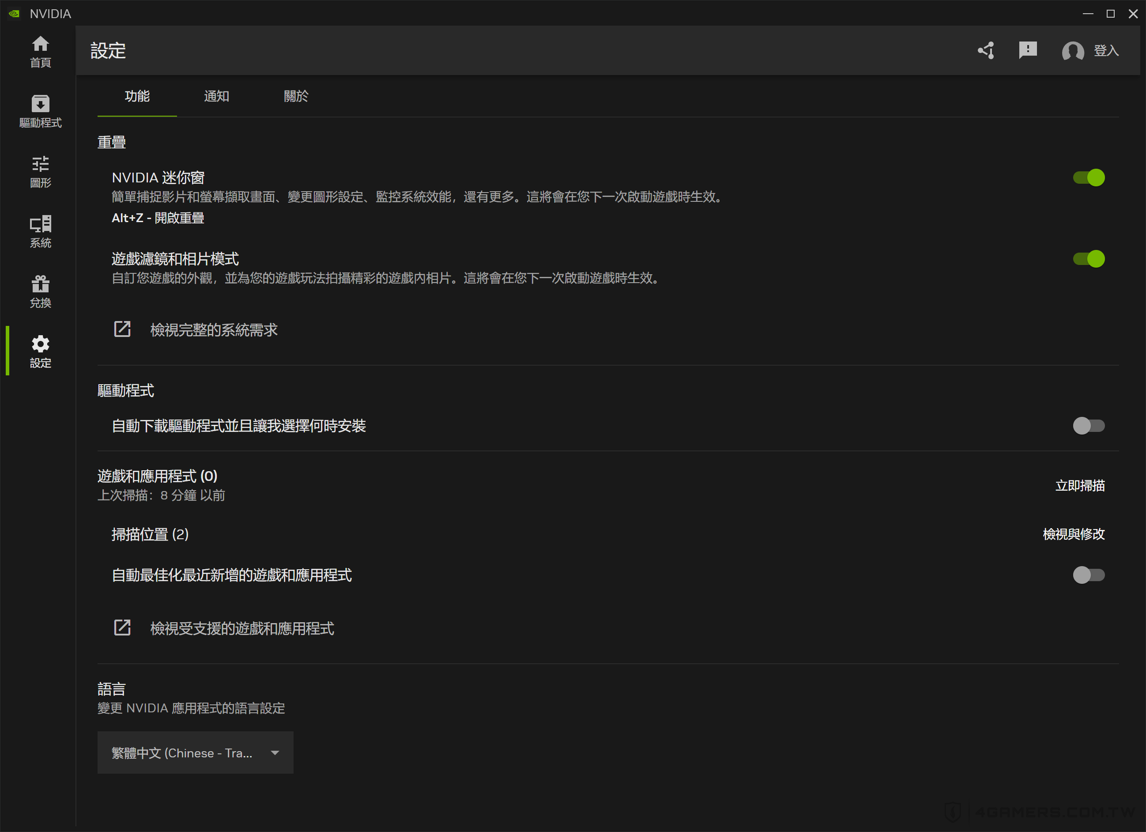Screen dimensions: 1146x832
Task: Click the 掃描位置 (2) row
Action: click(608, 534)
